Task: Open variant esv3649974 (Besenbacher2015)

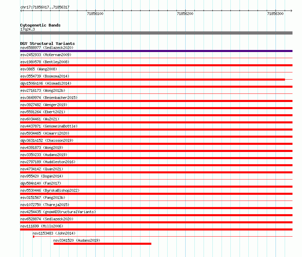Action: [x=49, y=98]
